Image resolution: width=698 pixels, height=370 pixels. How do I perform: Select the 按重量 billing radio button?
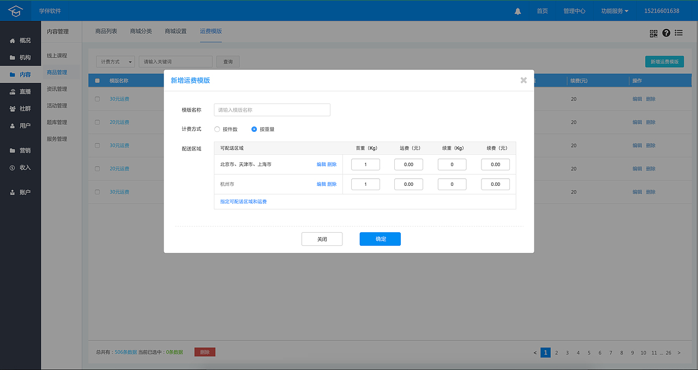coord(254,129)
